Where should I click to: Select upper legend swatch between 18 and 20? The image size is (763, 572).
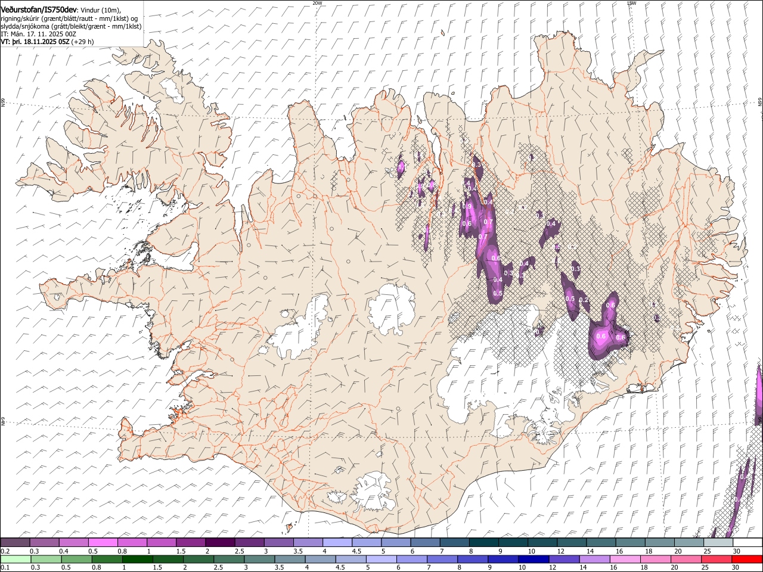(659, 543)
